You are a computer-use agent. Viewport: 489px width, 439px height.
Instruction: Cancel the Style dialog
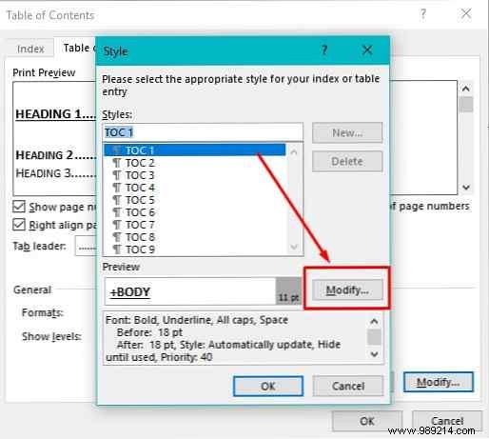pyautogui.click(x=348, y=386)
